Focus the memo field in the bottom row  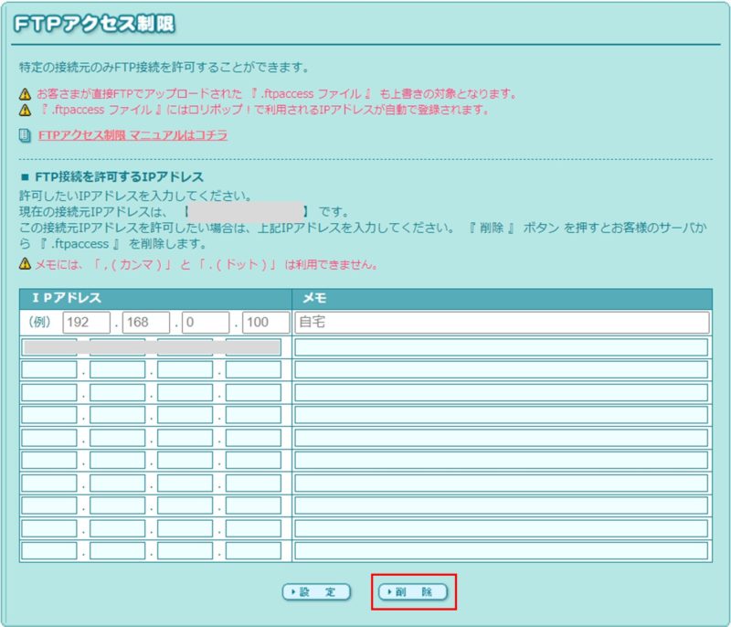click(x=502, y=551)
